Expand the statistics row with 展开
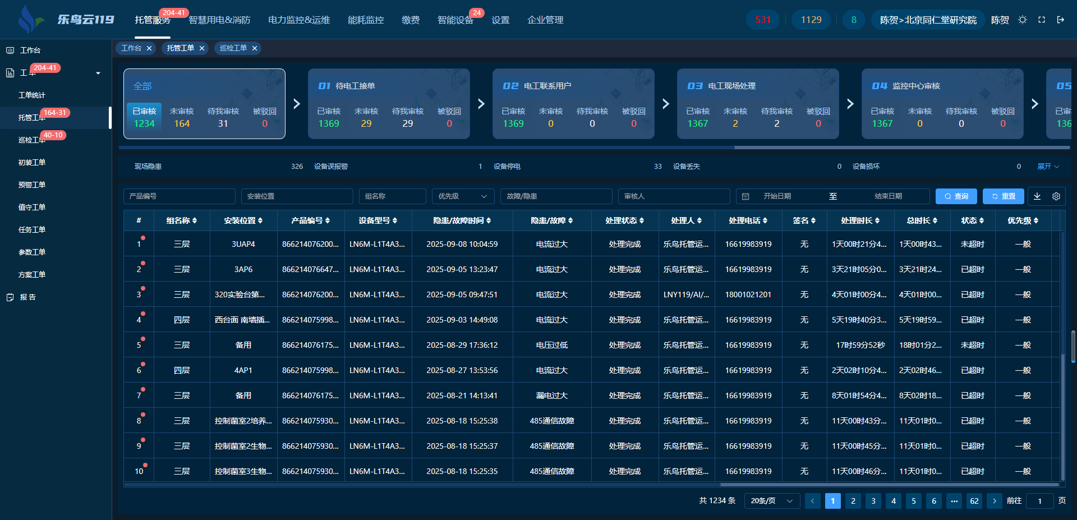This screenshot has width=1077, height=520. tap(1048, 167)
